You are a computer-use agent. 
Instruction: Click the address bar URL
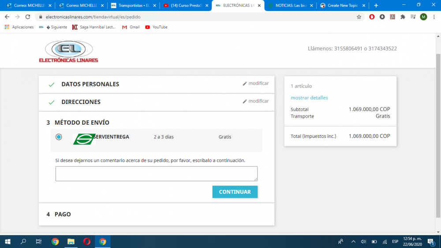pyautogui.click(x=93, y=17)
